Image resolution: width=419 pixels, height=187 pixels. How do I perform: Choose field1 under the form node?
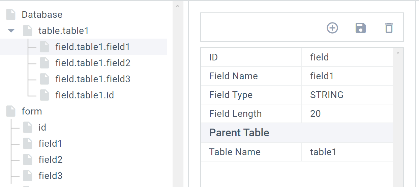tap(50, 144)
